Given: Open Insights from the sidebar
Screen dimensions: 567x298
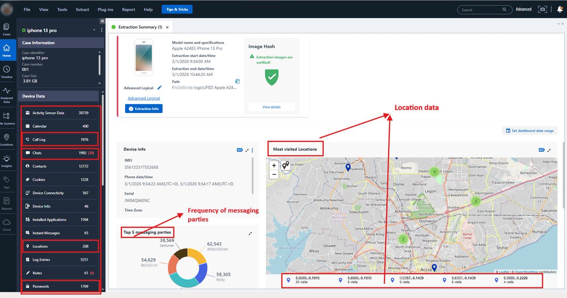Looking at the screenshot, I should coord(7,161).
